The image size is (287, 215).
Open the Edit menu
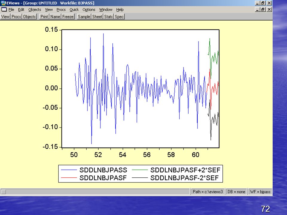(x=21, y=10)
